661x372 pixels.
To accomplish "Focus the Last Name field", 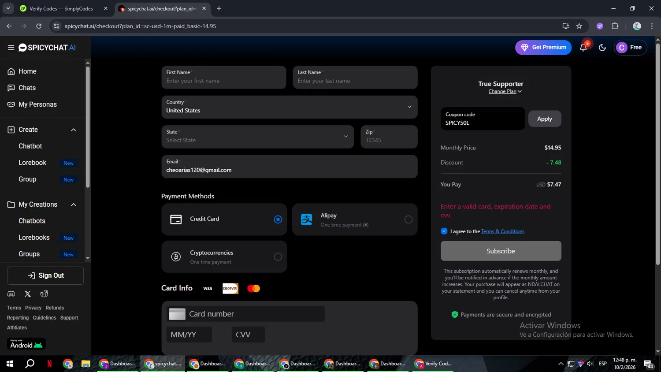I will click(x=355, y=78).
